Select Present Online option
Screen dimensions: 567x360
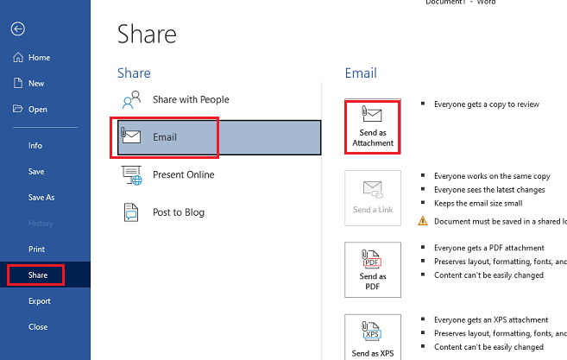(x=183, y=174)
